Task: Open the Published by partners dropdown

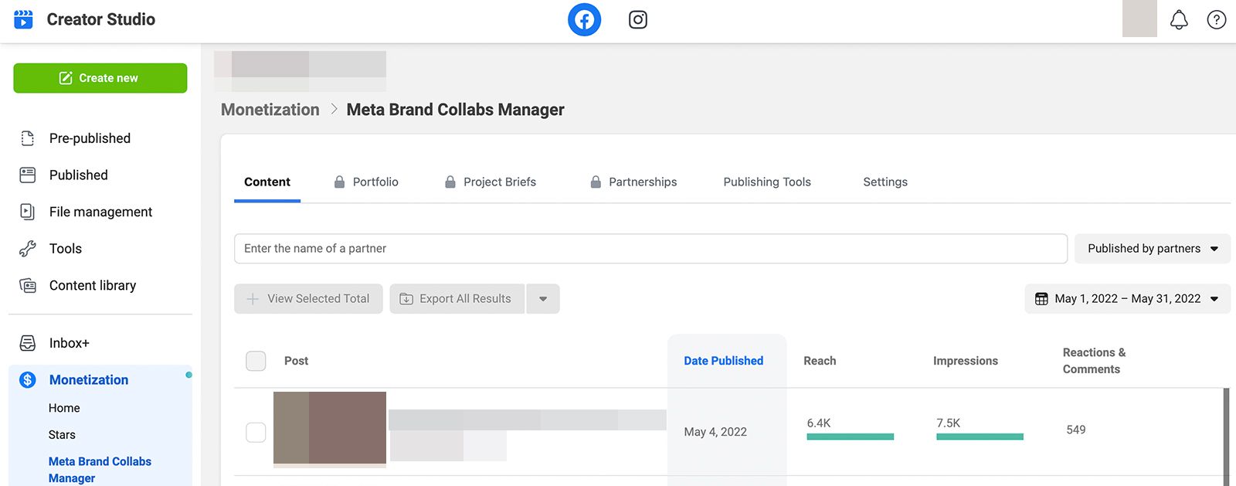Action: point(1153,249)
